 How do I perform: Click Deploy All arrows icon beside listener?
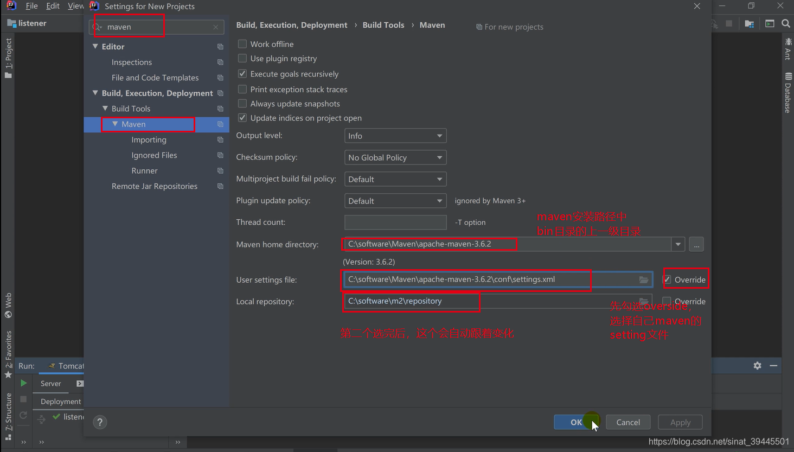[x=41, y=419]
